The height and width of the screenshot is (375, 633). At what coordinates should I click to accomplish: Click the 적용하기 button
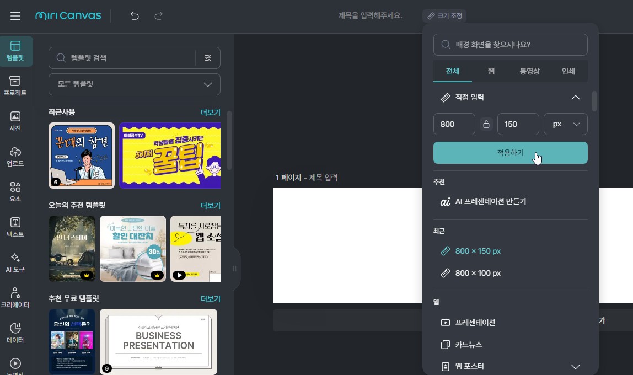(510, 153)
